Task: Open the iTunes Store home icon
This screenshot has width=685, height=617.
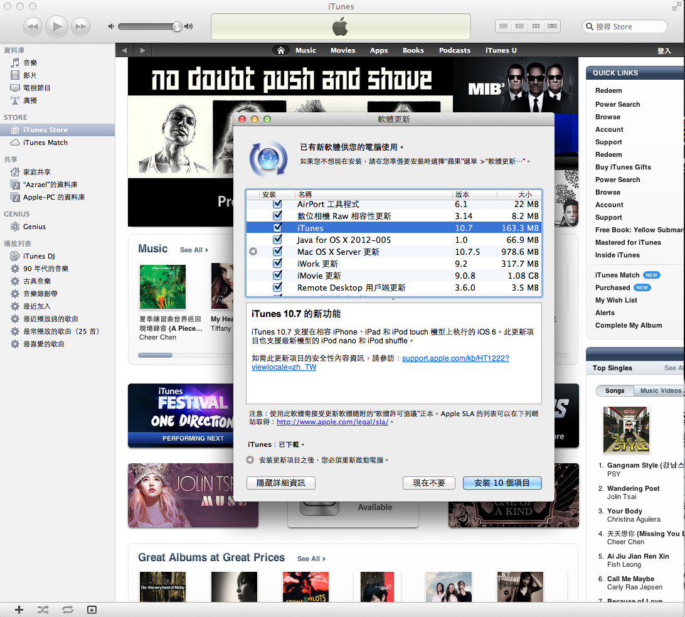Action: click(x=281, y=50)
